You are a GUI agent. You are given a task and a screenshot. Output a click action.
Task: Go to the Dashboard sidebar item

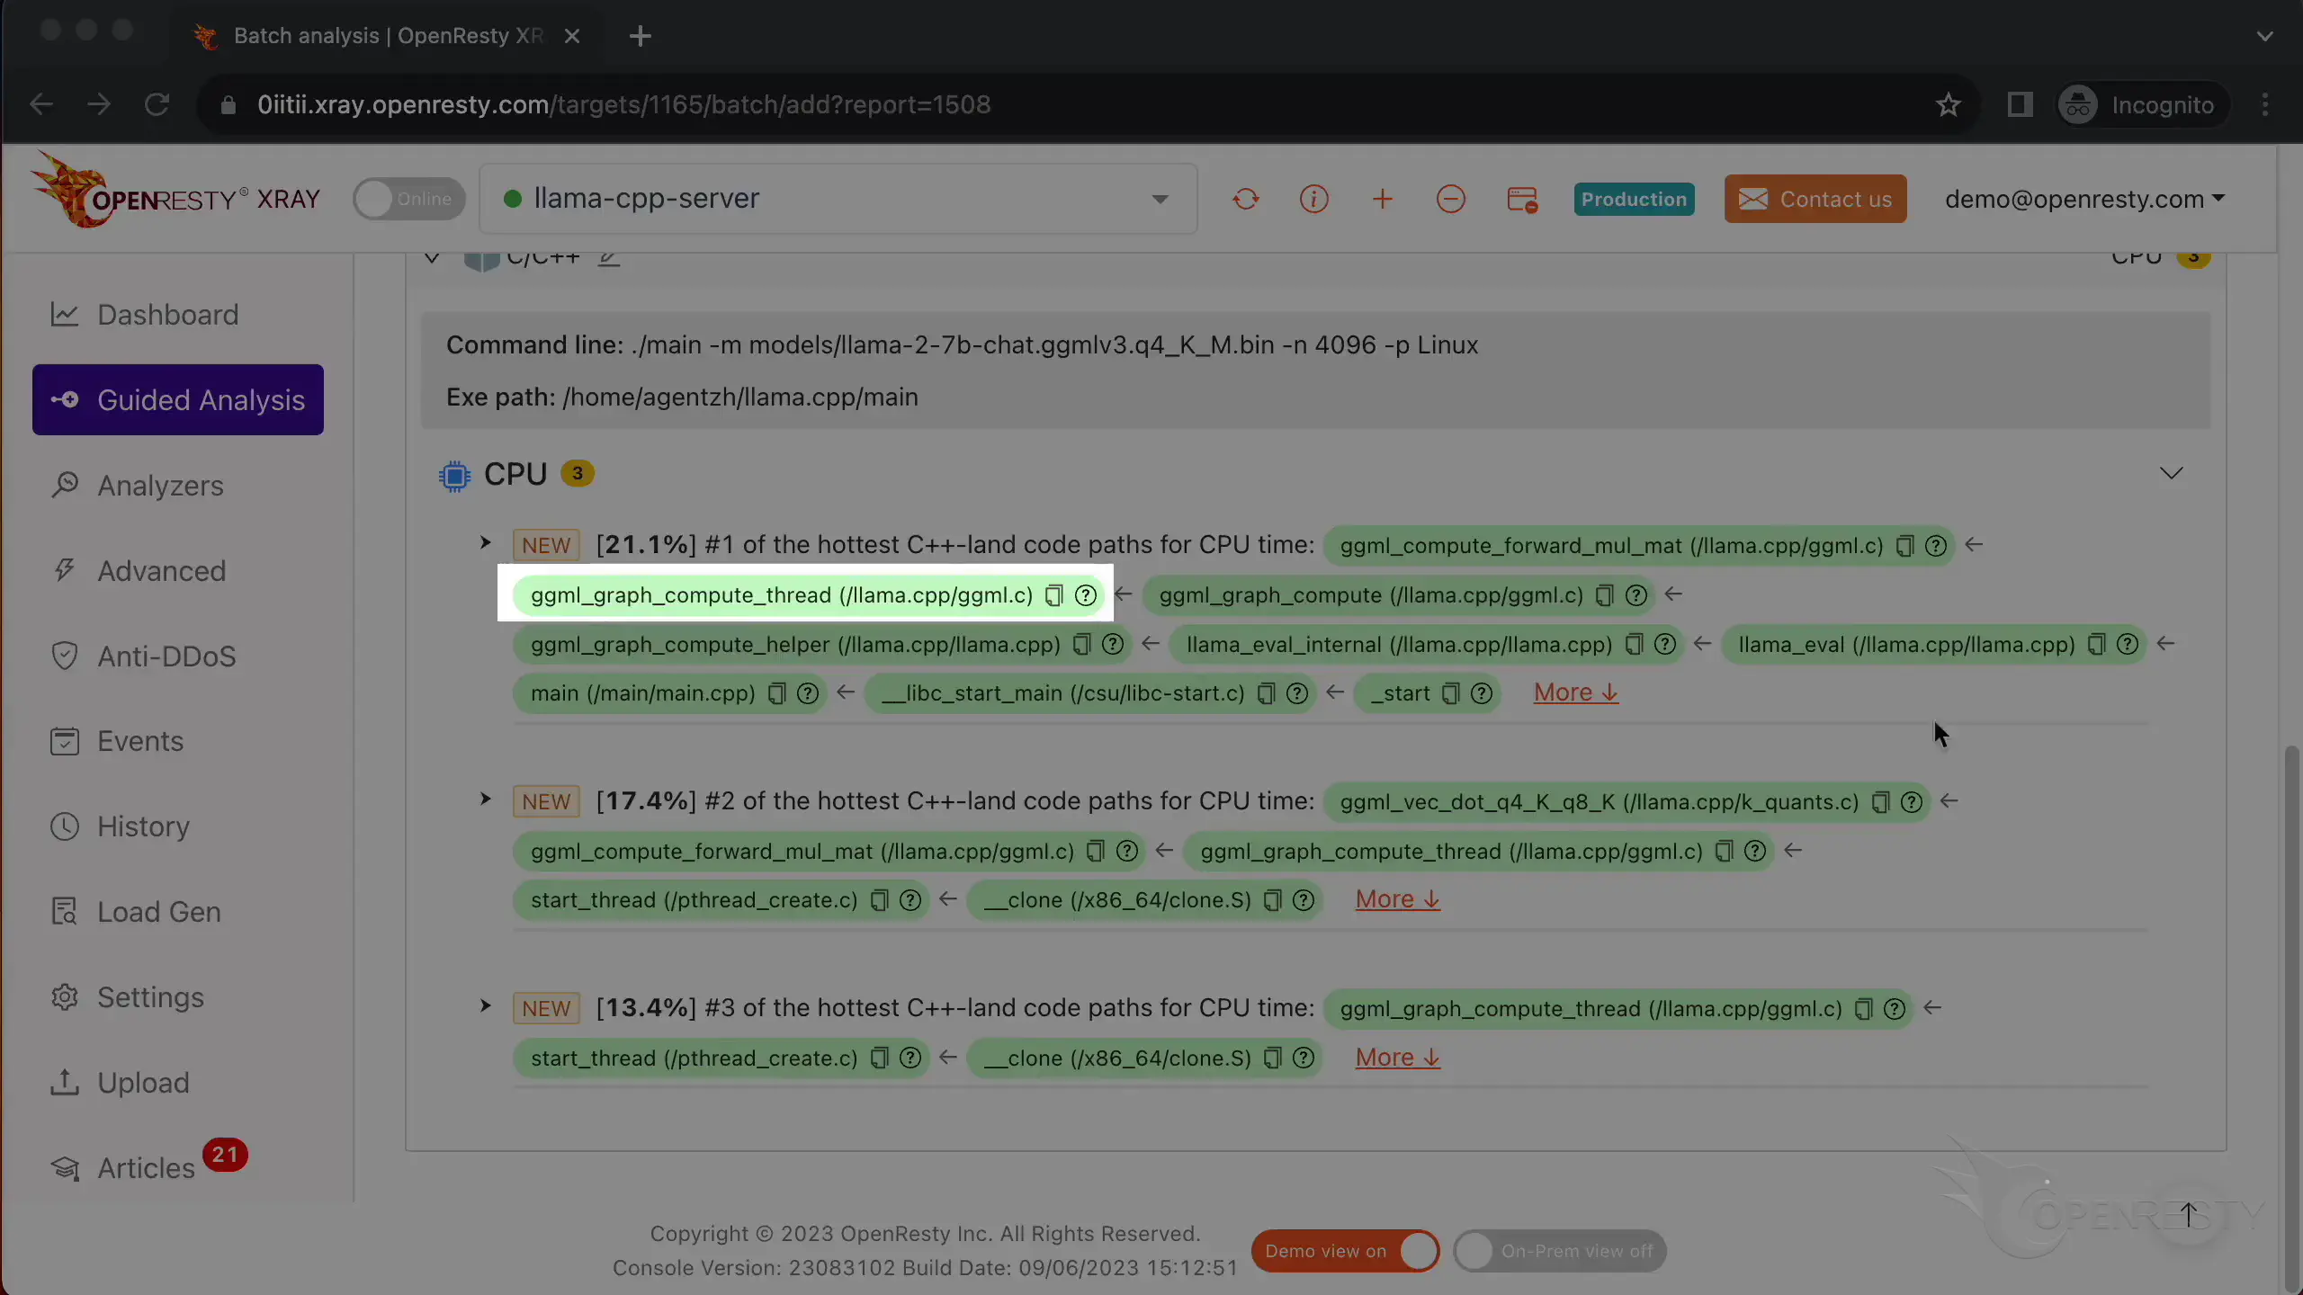click(x=167, y=315)
